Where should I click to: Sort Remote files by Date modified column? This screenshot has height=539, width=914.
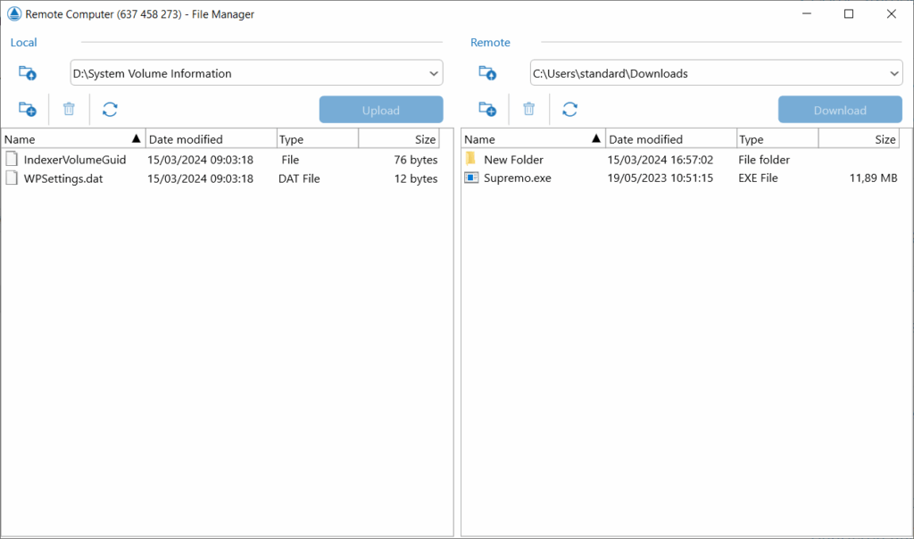(x=669, y=139)
